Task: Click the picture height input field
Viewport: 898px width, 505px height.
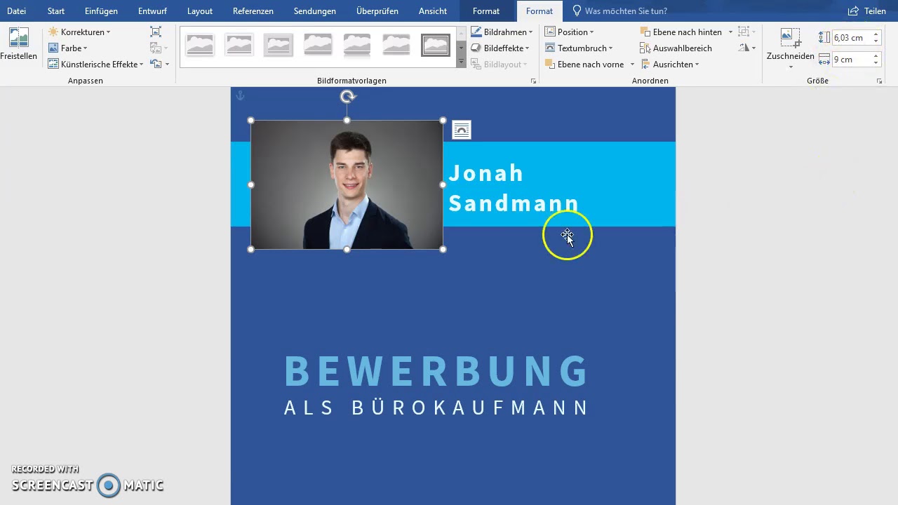Action: (850, 38)
